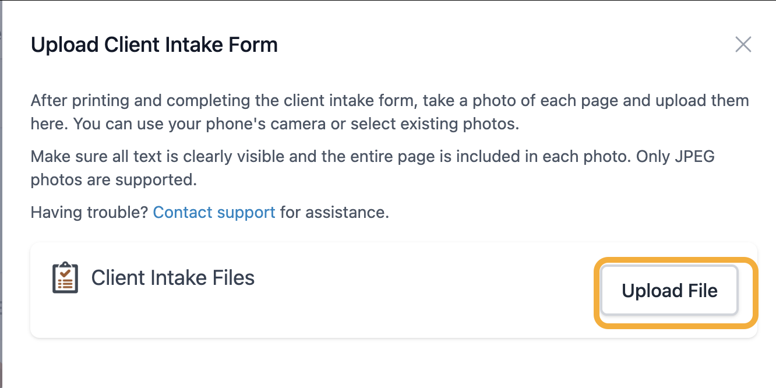Click the clipboard checklist icon
Screen dimensions: 776x388
pos(65,277)
